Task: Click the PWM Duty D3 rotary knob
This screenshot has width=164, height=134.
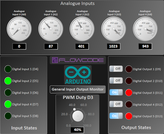Action: (78, 116)
